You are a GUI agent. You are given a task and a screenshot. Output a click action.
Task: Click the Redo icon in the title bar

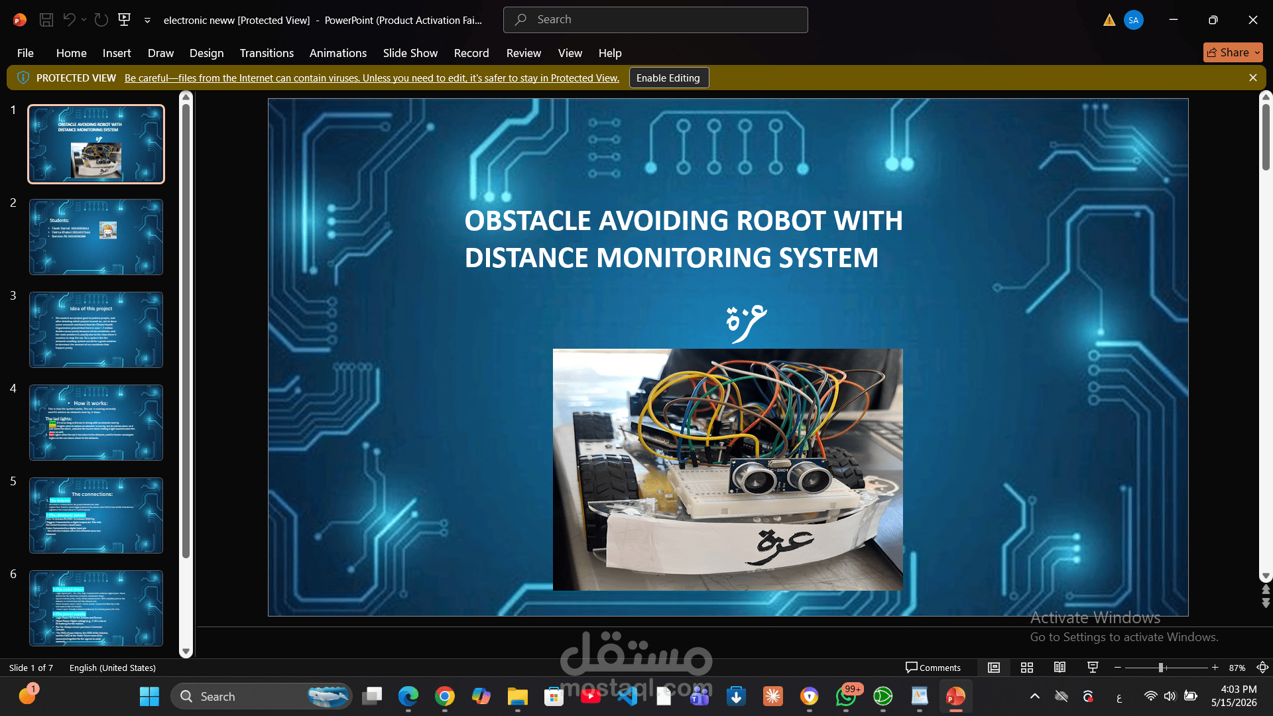(x=101, y=20)
